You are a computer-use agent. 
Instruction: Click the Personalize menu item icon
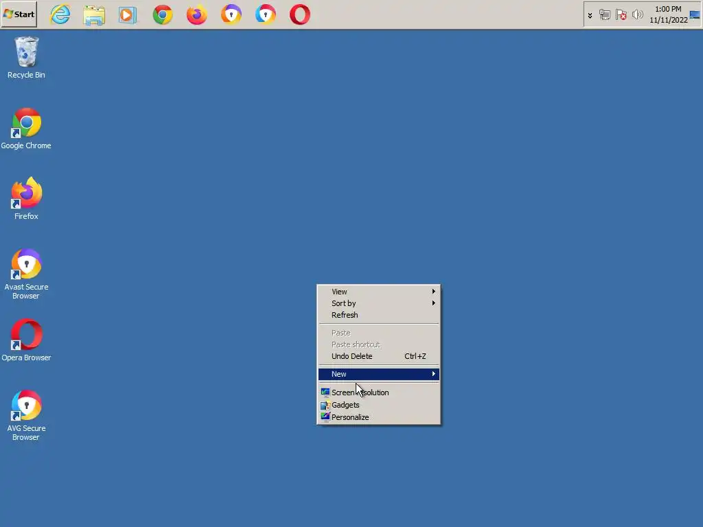pos(325,417)
